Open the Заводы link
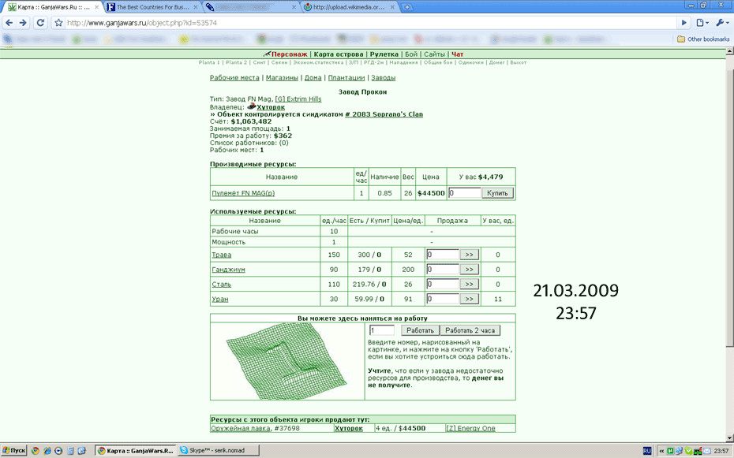 pyautogui.click(x=384, y=77)
